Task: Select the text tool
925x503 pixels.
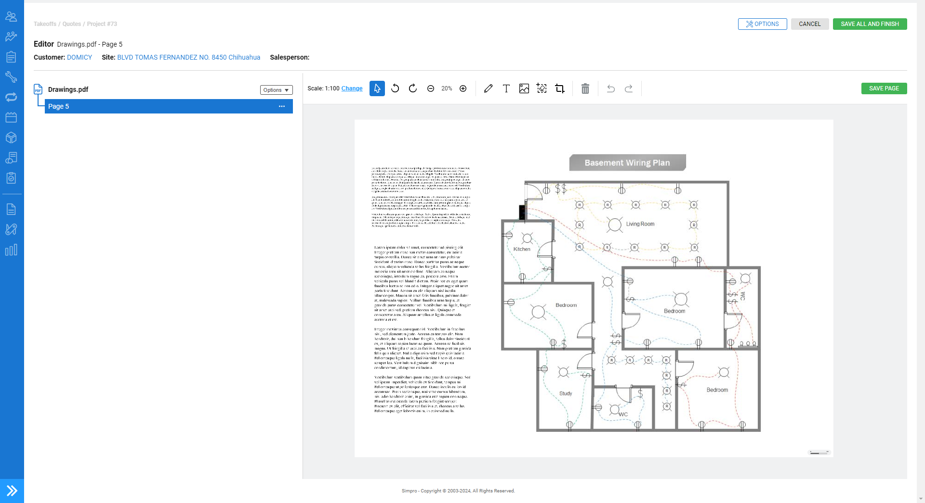Action: point(506,88)
